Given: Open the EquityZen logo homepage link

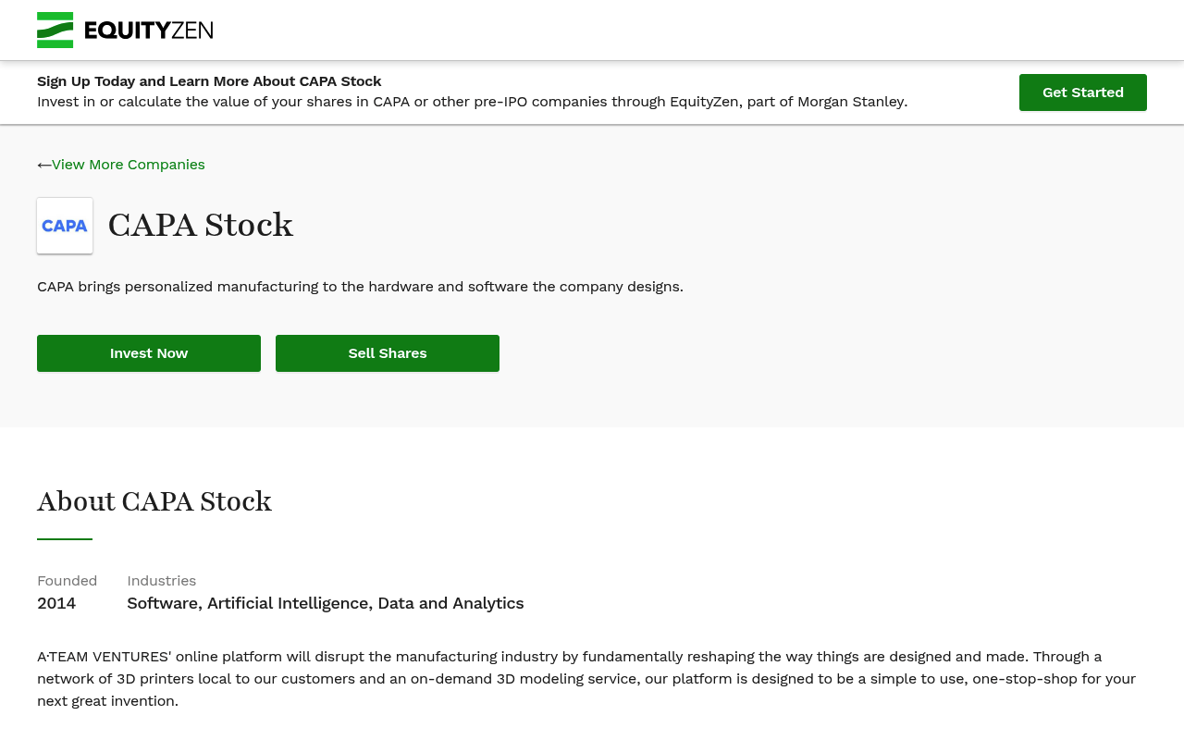Looking at the screenshot, I should [x=125, y=30].
